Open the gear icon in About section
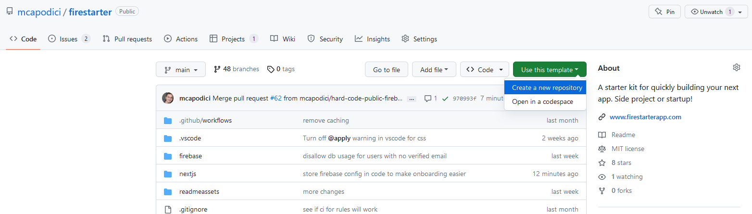This screenshot has height=214, width=752. [x=736, y=68]
